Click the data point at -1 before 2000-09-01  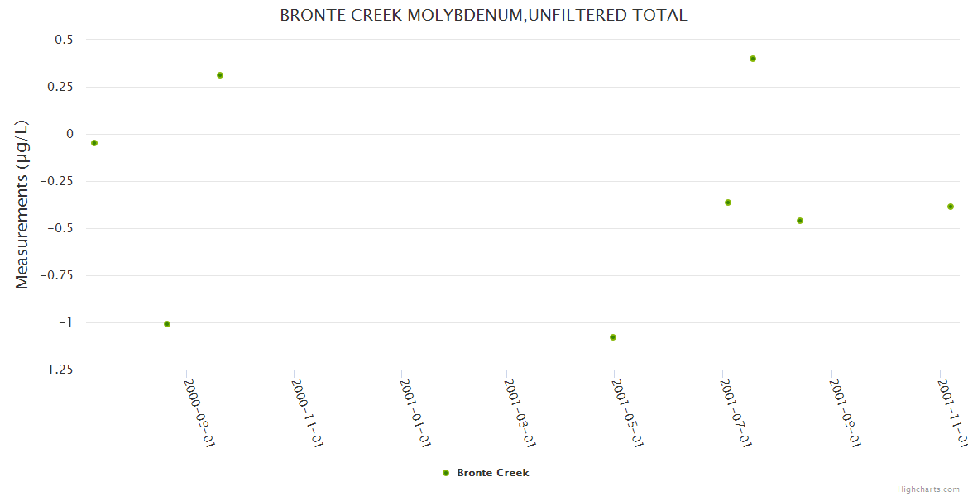167,324
